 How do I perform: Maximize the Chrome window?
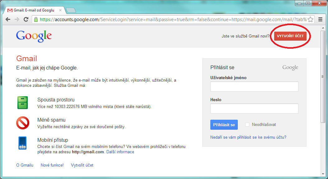(x=308, y=3)
